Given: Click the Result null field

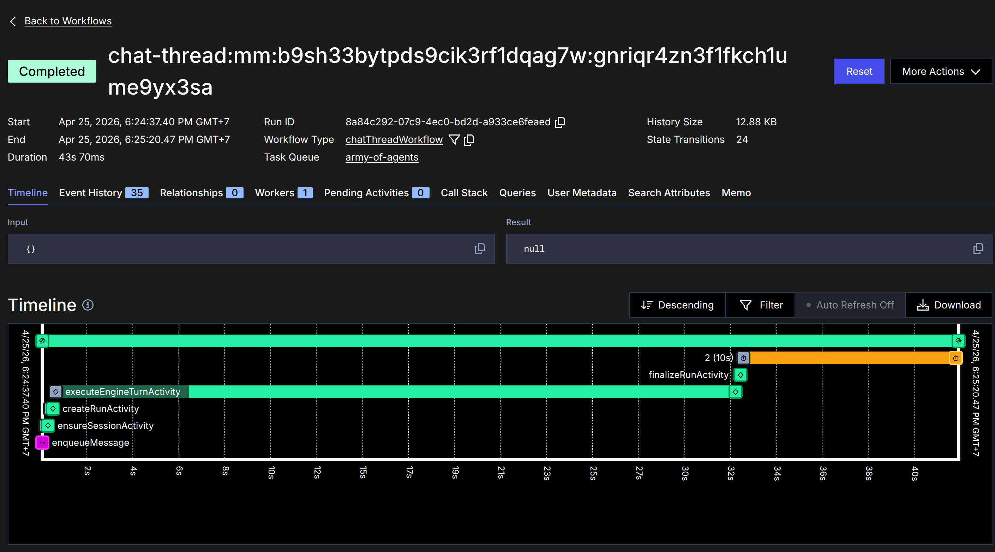Looking at the screenshot, I should click(x=749, y=249).
